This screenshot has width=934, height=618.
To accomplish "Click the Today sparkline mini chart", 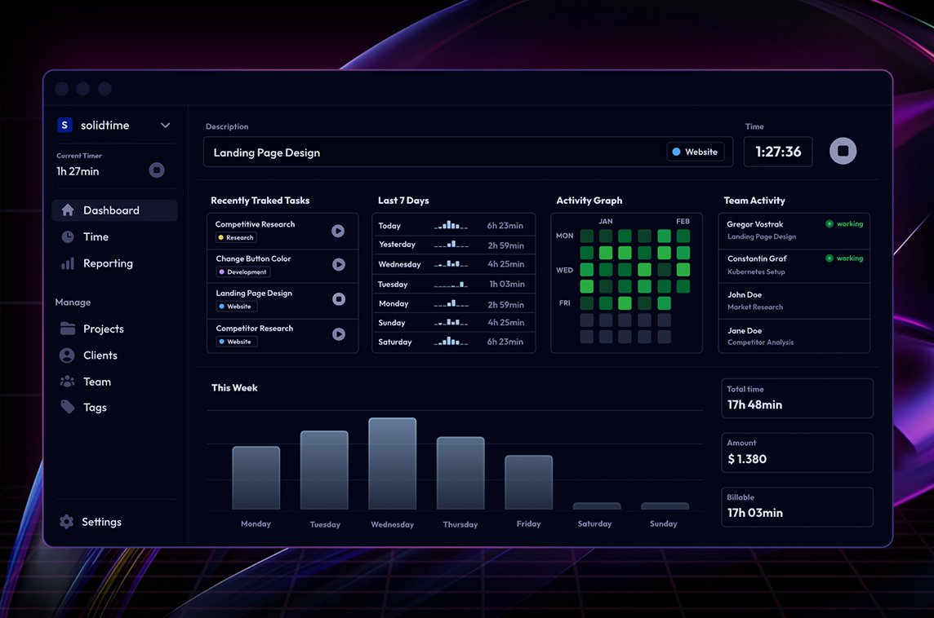I will pos(451,225).
